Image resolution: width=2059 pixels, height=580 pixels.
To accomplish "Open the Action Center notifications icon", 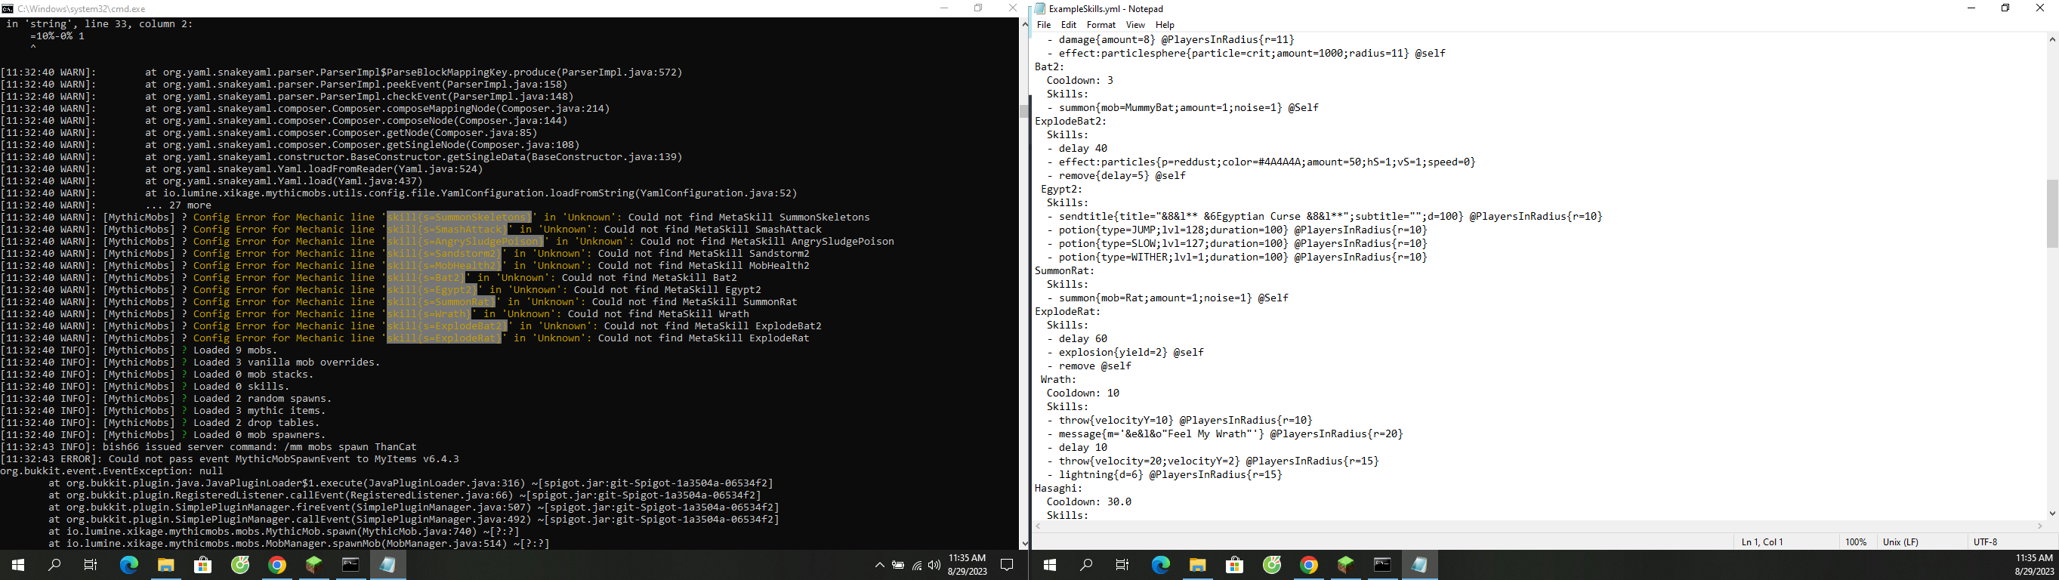I will click(x=1007, y=565).
